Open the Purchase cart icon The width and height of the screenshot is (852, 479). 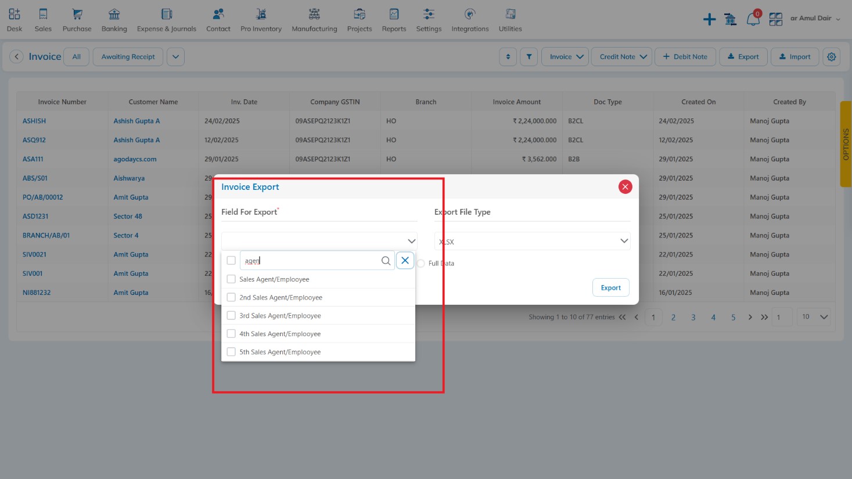point(77,14)
